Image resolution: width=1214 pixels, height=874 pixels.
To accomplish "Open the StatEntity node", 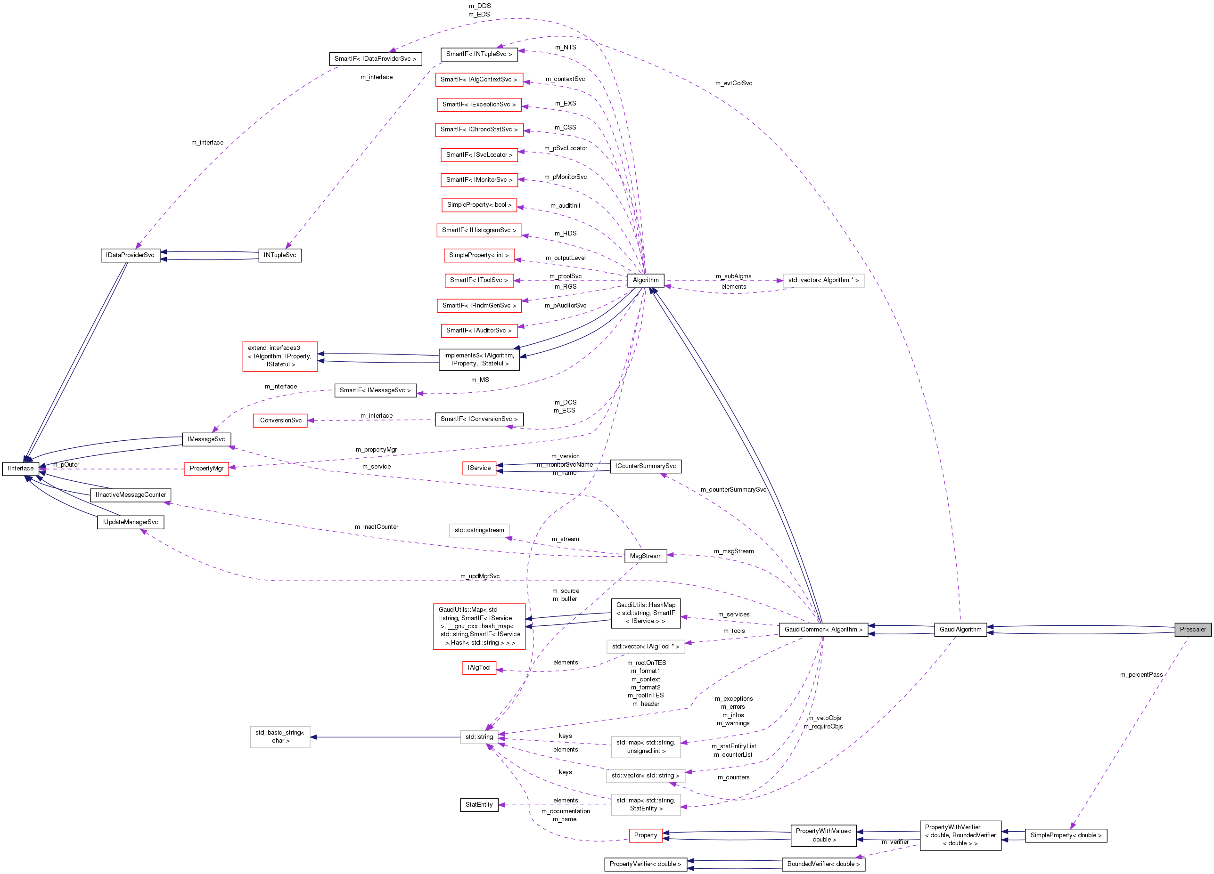I will tap(478, 804).
